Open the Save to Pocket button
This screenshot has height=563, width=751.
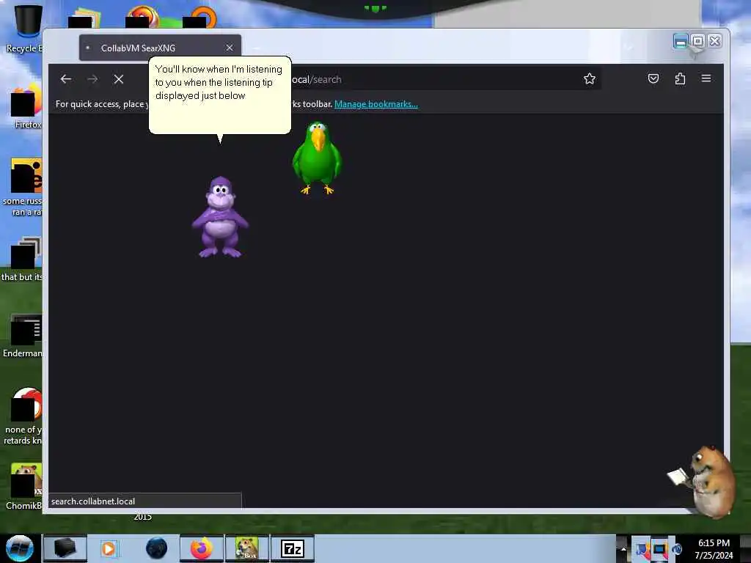click(653, 78)
